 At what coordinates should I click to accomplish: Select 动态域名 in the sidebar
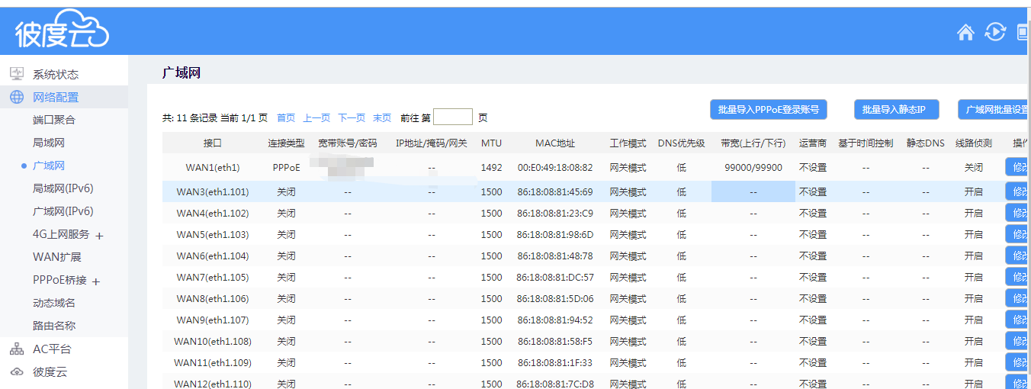54,303
